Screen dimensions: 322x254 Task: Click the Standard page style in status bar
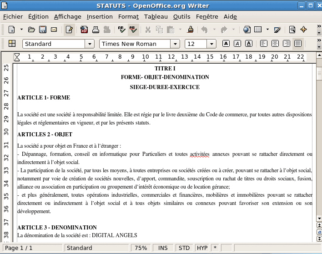coord(97,248)
